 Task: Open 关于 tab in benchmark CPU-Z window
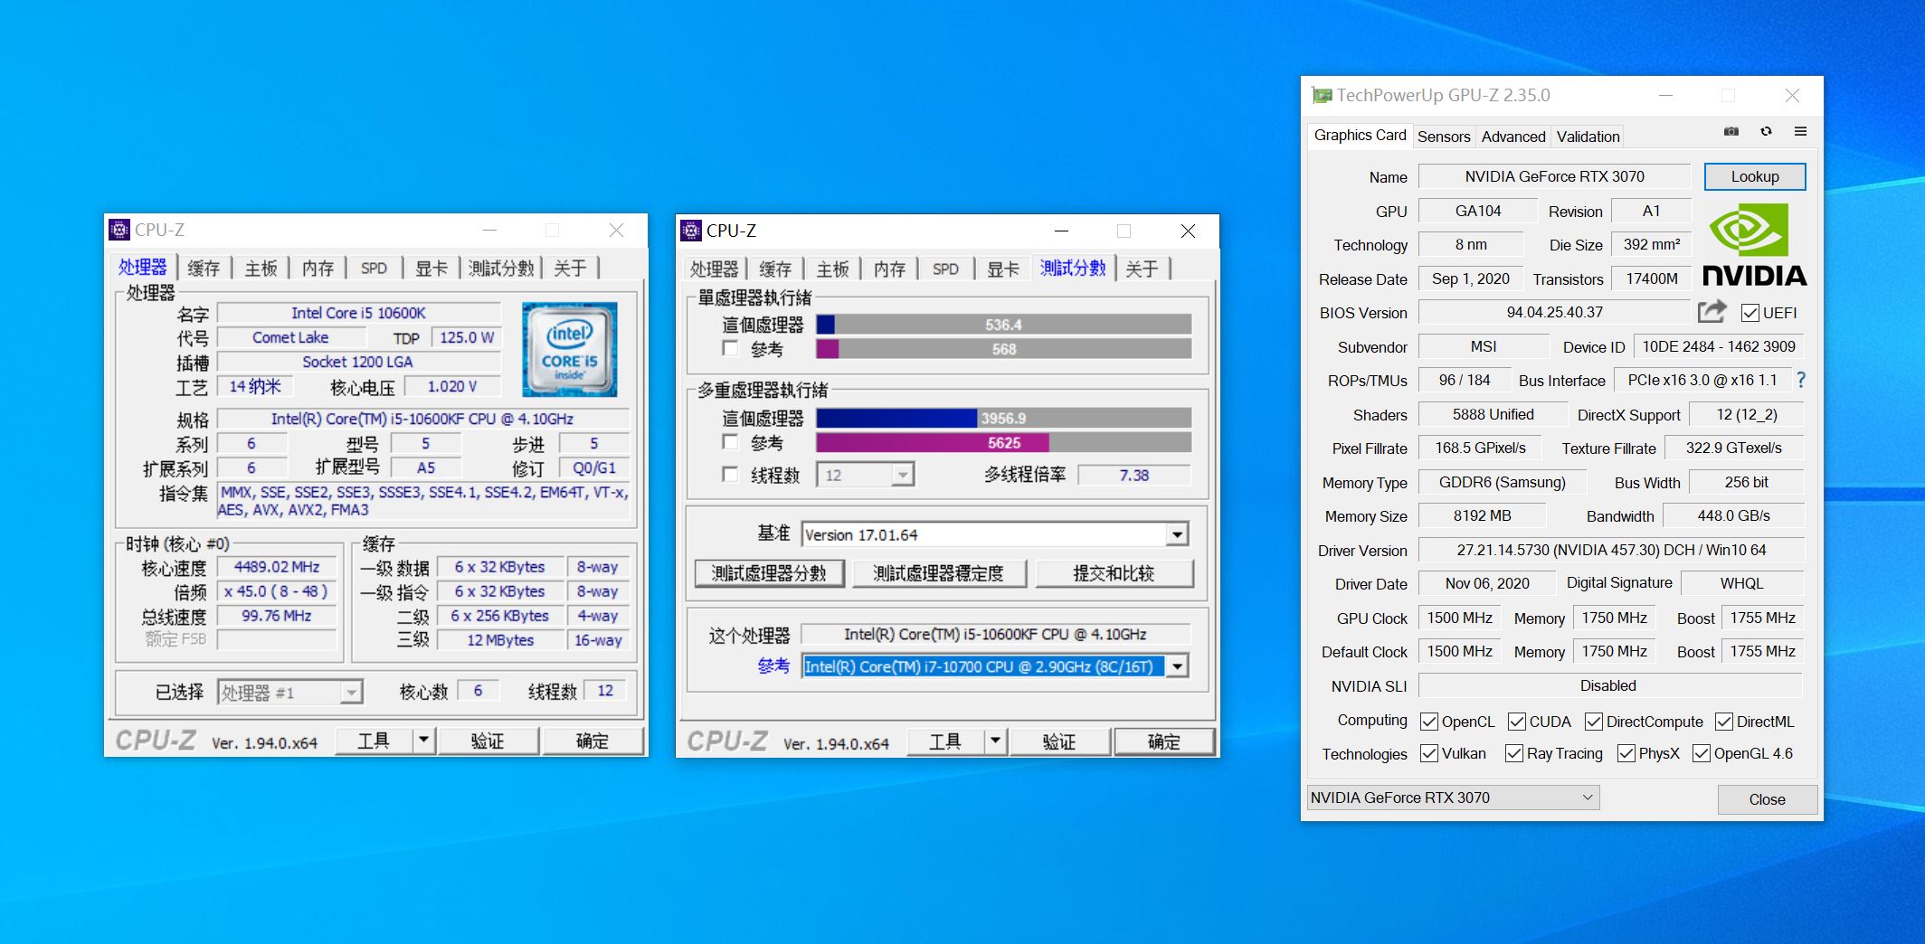pos(1142,269)
